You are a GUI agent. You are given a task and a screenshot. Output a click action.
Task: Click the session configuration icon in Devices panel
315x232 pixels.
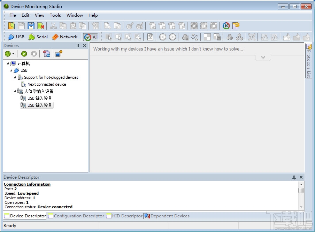click(x=46, y=54)
